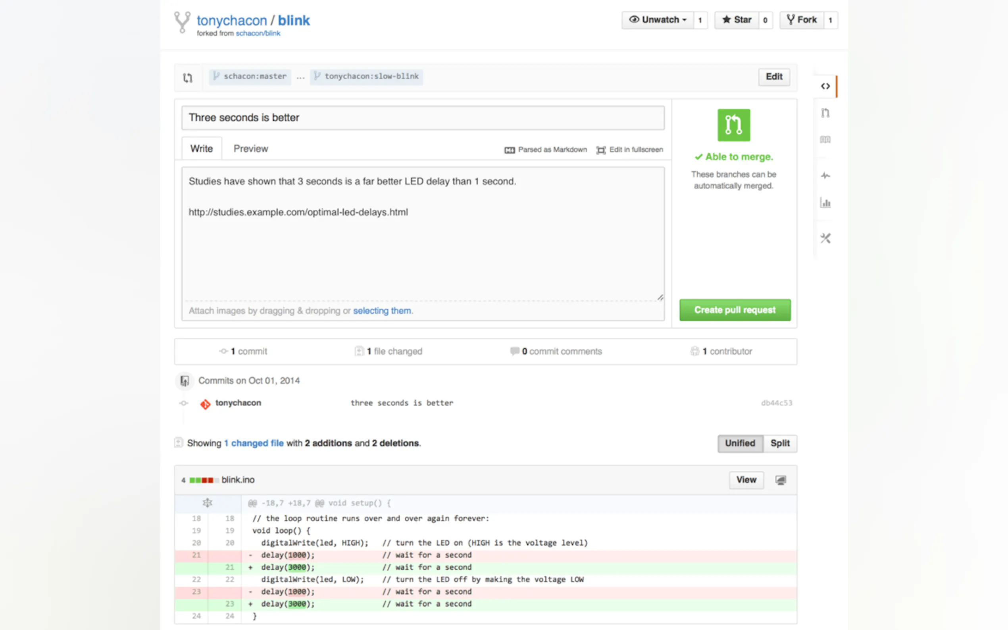The height and width of the screenshot is (630, 1008).
Task: Click the watchers count 1
Action: pyautogui.click(x=700, y=20)
